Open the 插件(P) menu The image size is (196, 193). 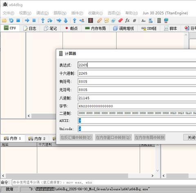click(x=77, y=13)
